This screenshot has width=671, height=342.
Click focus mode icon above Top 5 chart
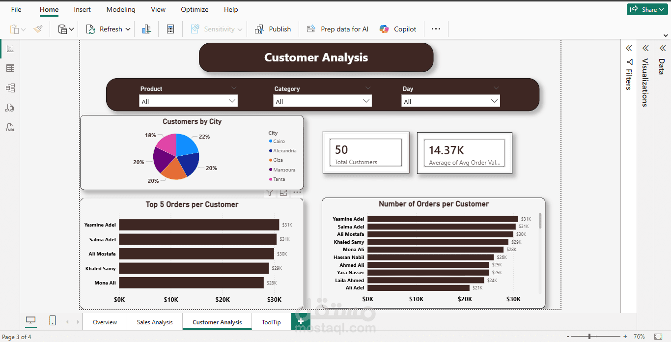point(283,193)
